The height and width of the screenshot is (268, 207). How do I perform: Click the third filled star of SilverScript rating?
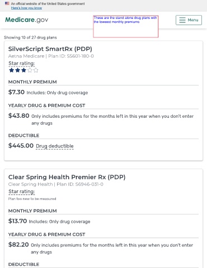23,70
